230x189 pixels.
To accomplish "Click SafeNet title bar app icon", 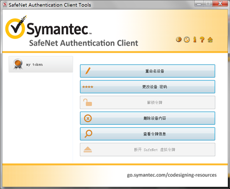I will click(5, 5).
